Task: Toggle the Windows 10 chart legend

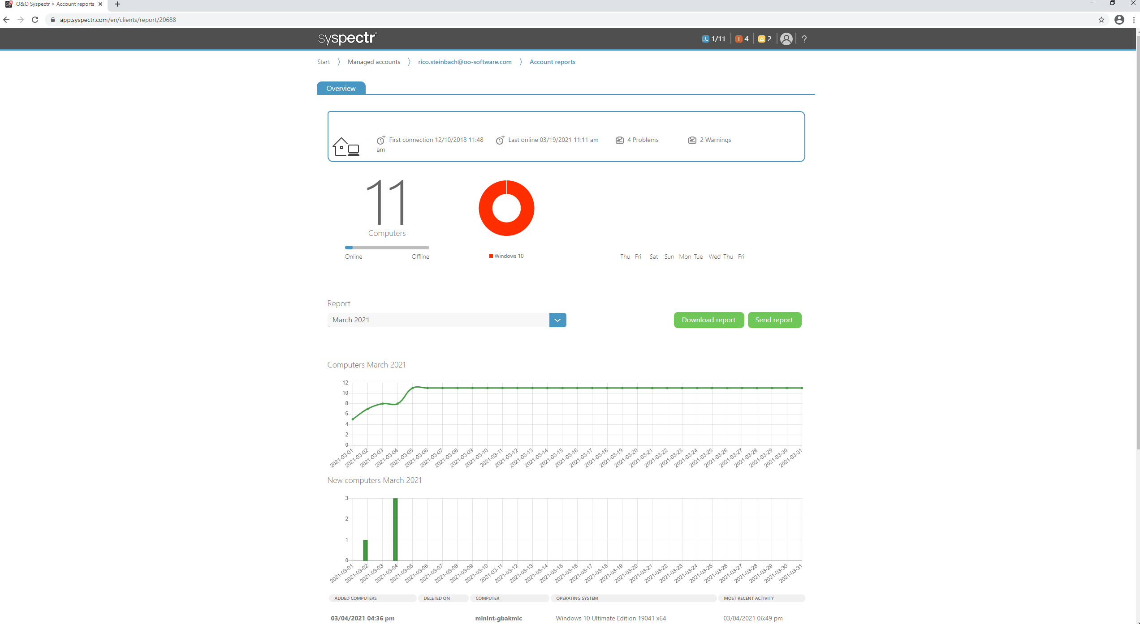Action: coord(506,256)
